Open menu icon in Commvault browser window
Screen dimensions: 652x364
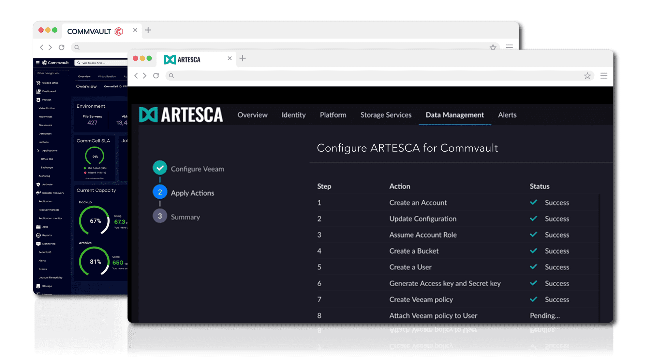click(509, 46)
